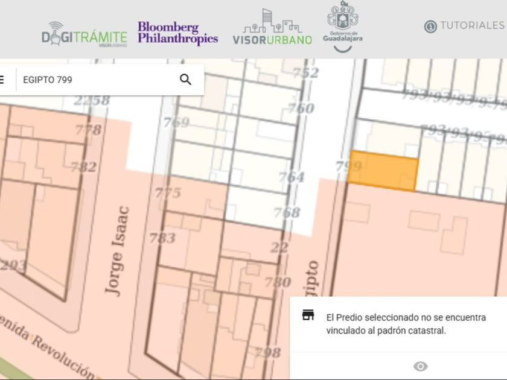Click the parcel numbered 22

click(279, 248)
